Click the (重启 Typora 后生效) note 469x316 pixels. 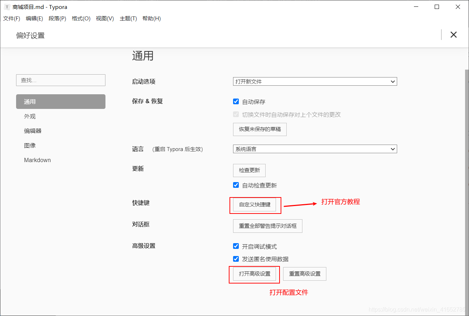click(x=178, y=149)
